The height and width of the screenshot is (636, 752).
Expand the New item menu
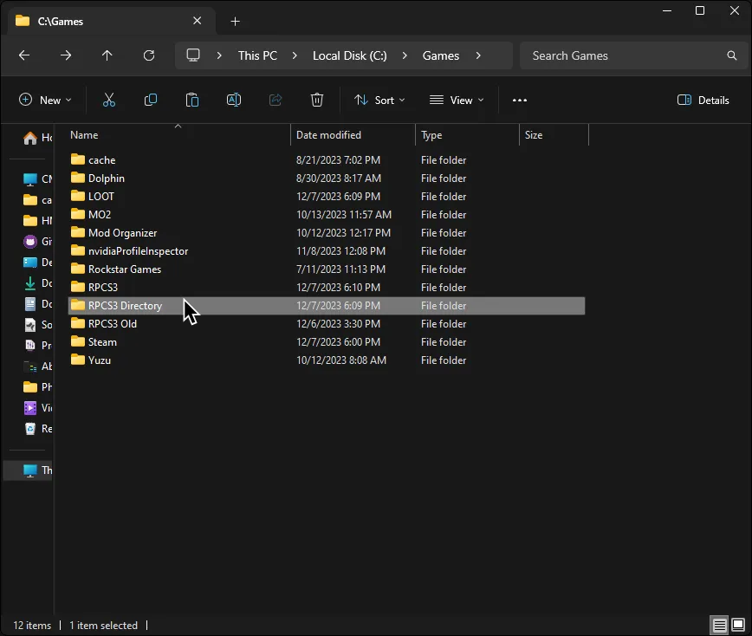45,100
